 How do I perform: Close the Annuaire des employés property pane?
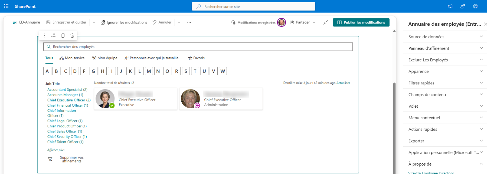point(485,24)
